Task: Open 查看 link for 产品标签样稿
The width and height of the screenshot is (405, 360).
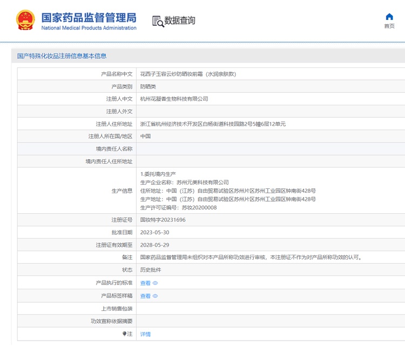Action: (x=145, y=296)
